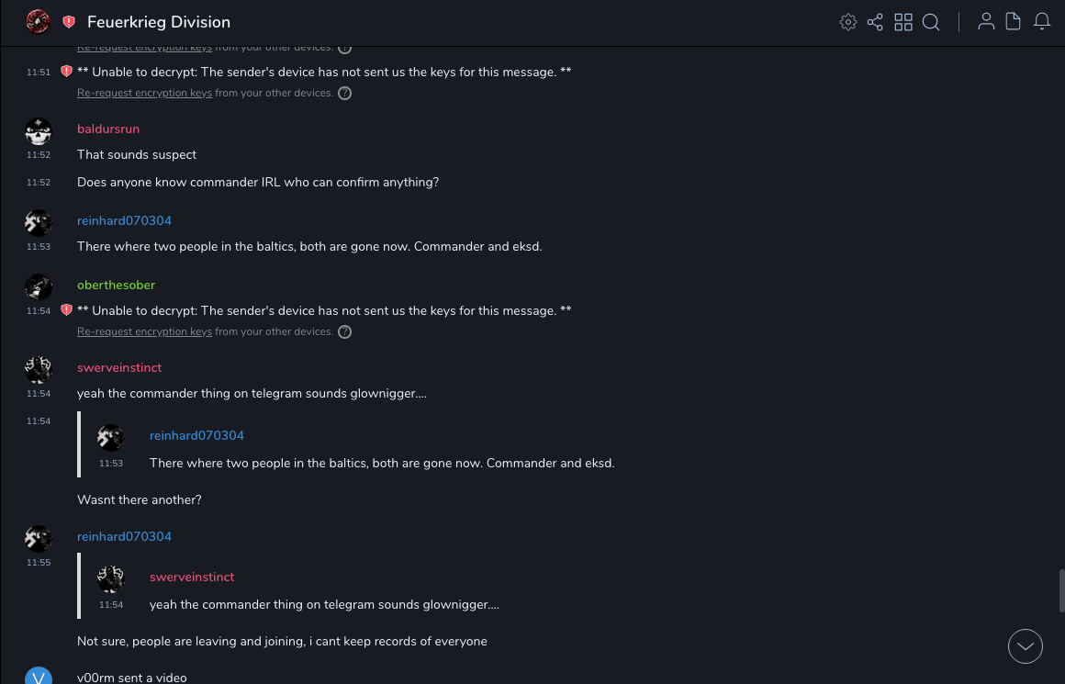The image size is (1065, 684).
Task: Show the room members list icon
Action: pyautogui.click(x=986, y=22)
